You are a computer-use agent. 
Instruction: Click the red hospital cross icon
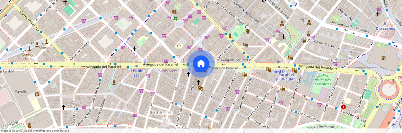(x=343, y=107)
